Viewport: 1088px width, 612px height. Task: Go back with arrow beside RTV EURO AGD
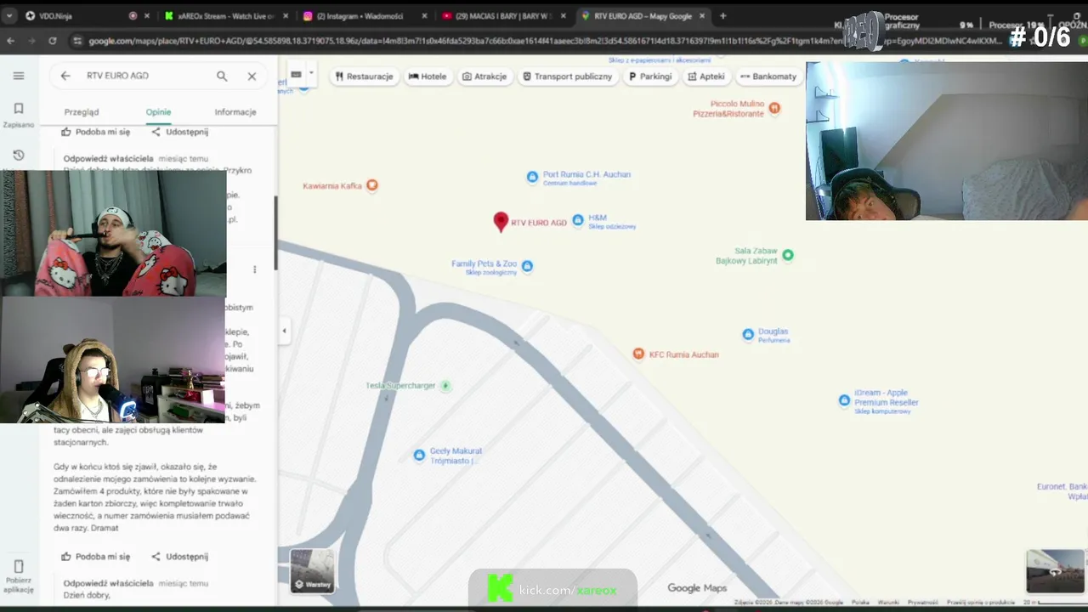coord(65,76)
